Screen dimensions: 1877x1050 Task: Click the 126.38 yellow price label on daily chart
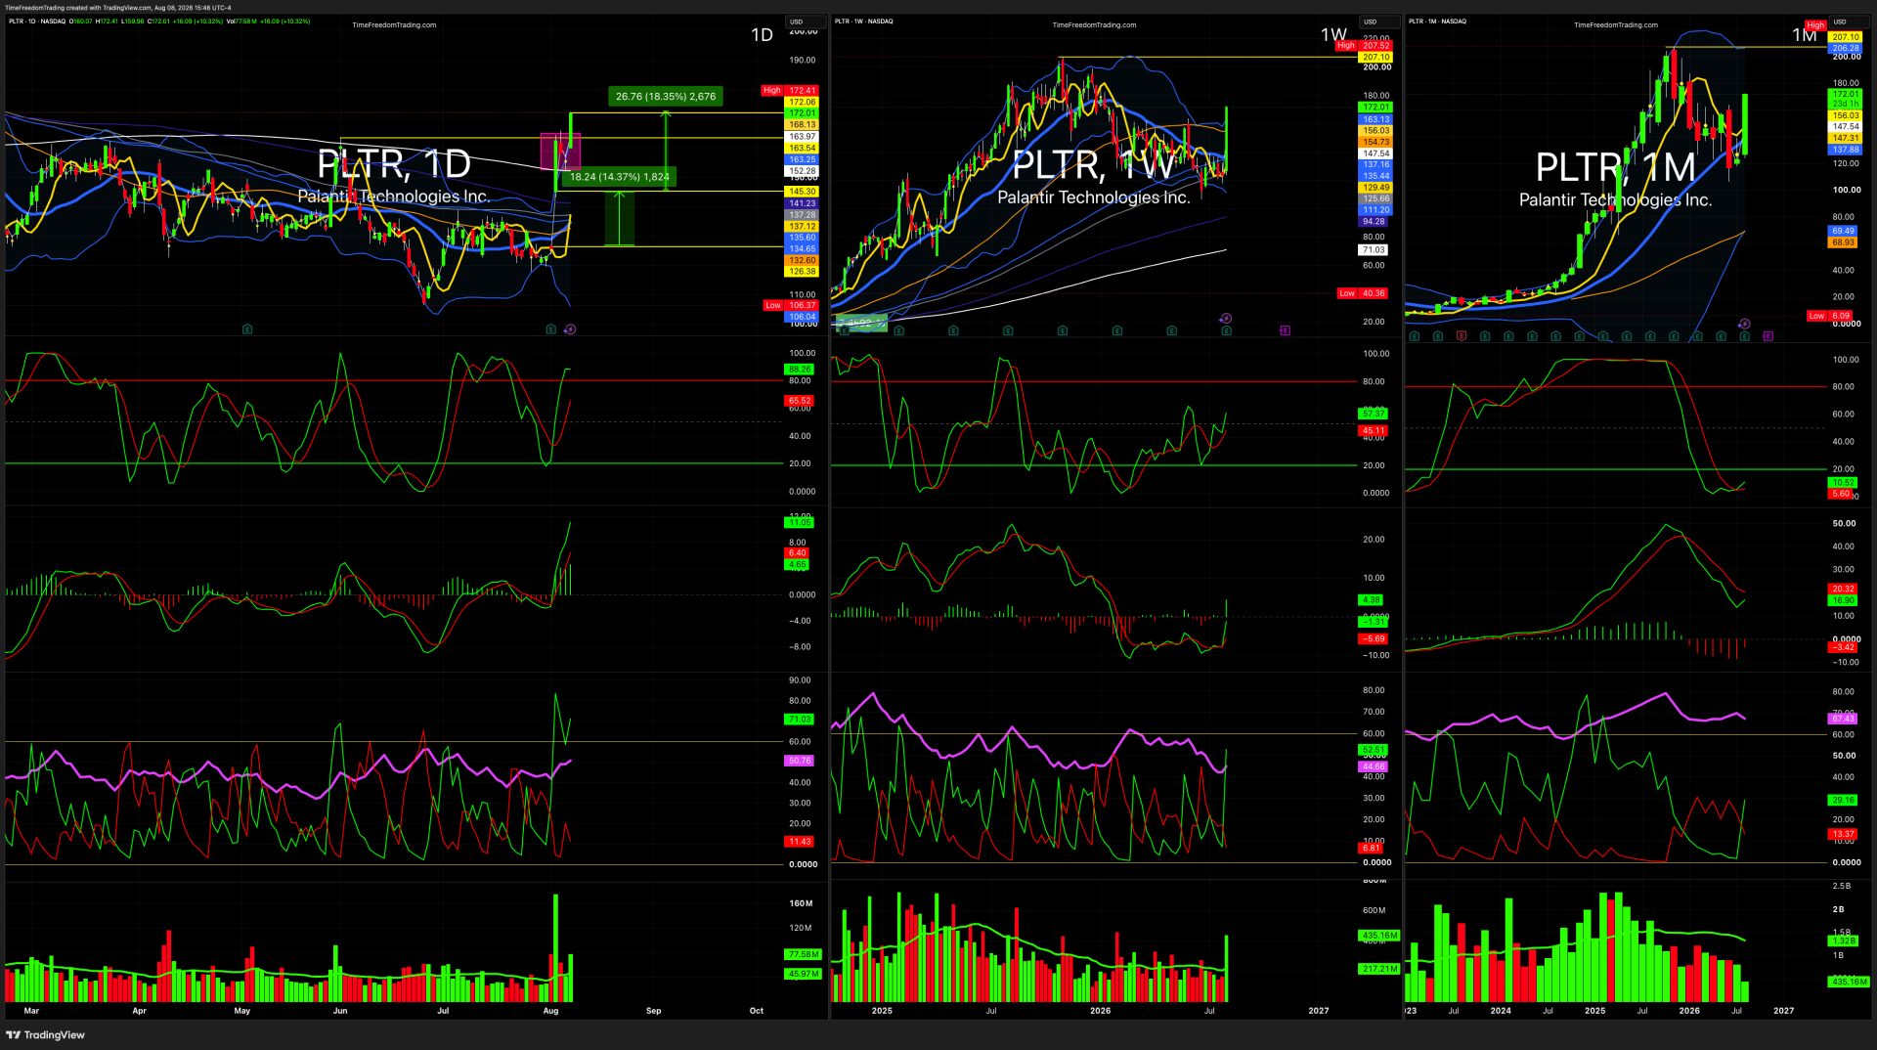(x=803, y=272)
